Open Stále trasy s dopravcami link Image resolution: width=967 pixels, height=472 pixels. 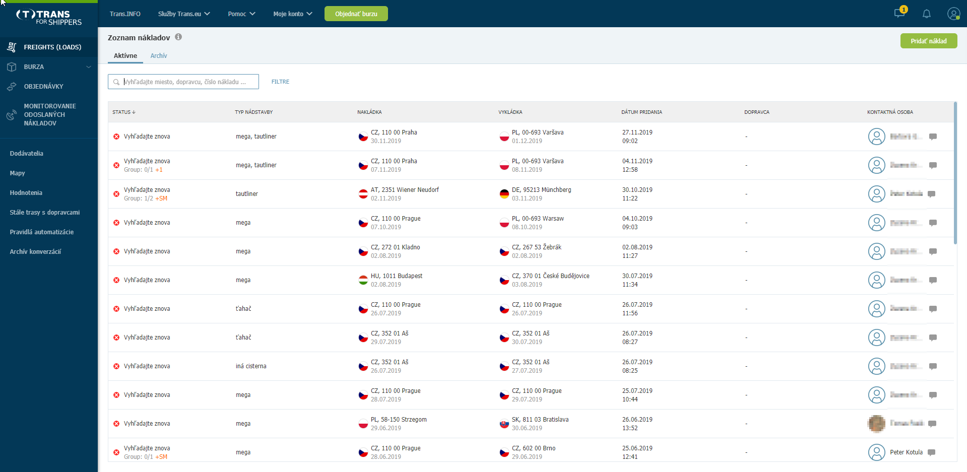click(45, 213)
